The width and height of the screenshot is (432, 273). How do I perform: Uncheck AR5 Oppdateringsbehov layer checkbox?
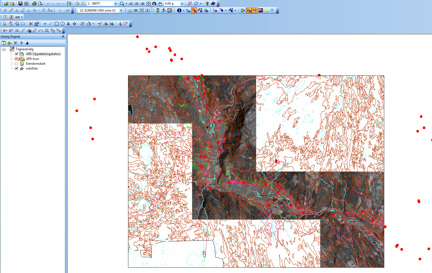(x=17, y=54)
